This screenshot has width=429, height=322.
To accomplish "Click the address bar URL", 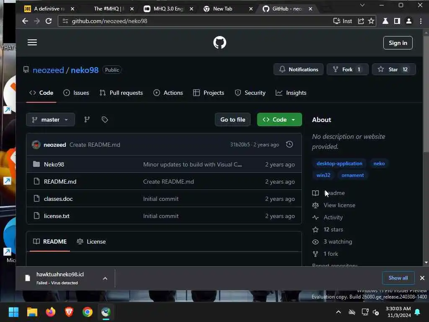I will pyautogui.click(x=109, y=21).
